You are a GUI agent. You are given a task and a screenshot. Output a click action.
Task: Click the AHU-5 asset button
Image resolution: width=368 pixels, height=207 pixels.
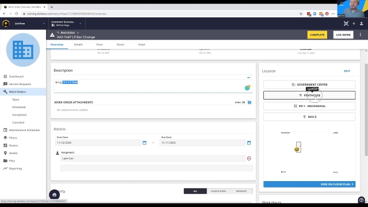tap(309, 117)
